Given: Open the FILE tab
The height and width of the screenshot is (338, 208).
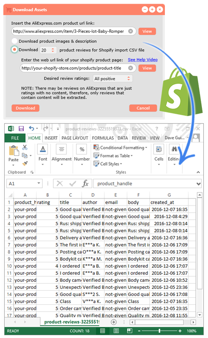Looking at the screenshot, I should pos(15,138).
